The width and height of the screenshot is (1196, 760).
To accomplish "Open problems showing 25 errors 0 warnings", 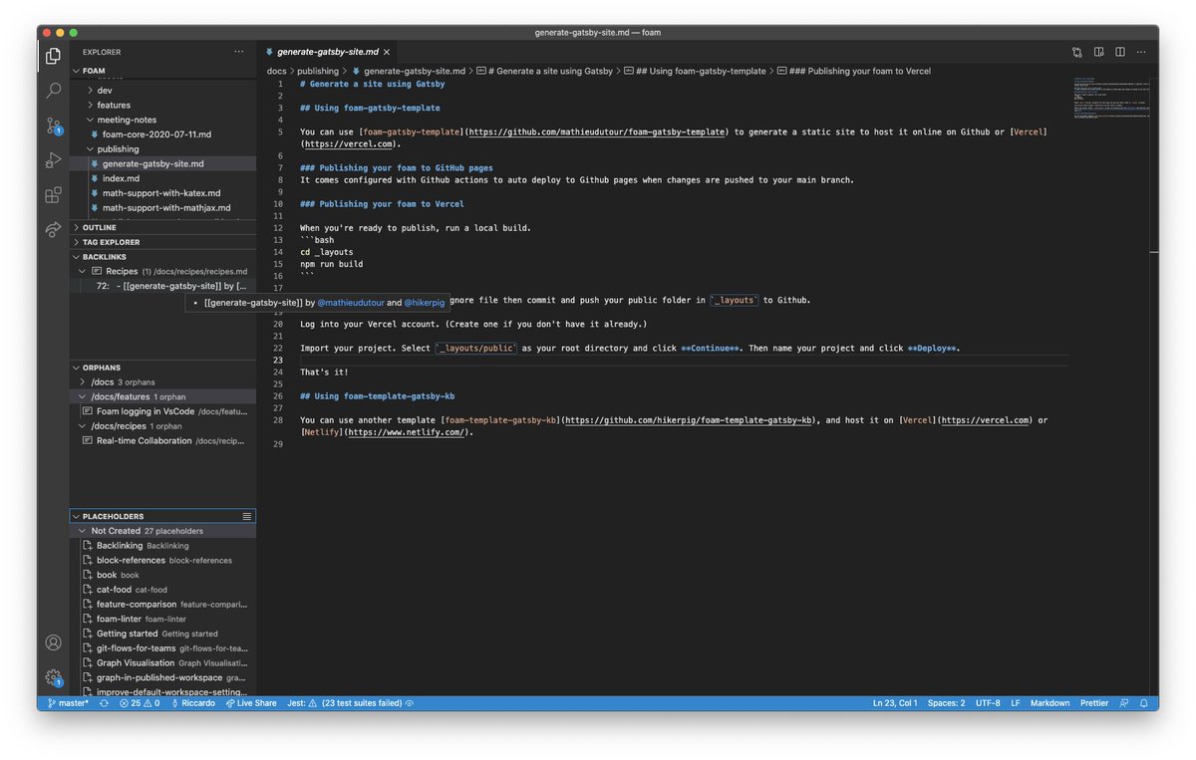I will pyautogui.click(x=140, y=703).
